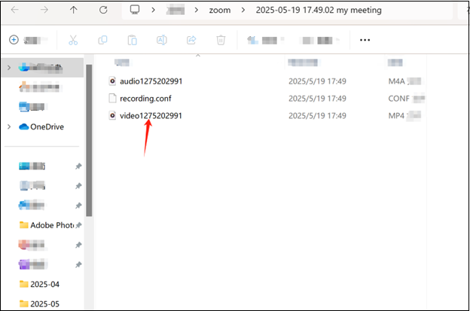Sort by the Date modified column header

pyautogui.click(x=303, y=63)
